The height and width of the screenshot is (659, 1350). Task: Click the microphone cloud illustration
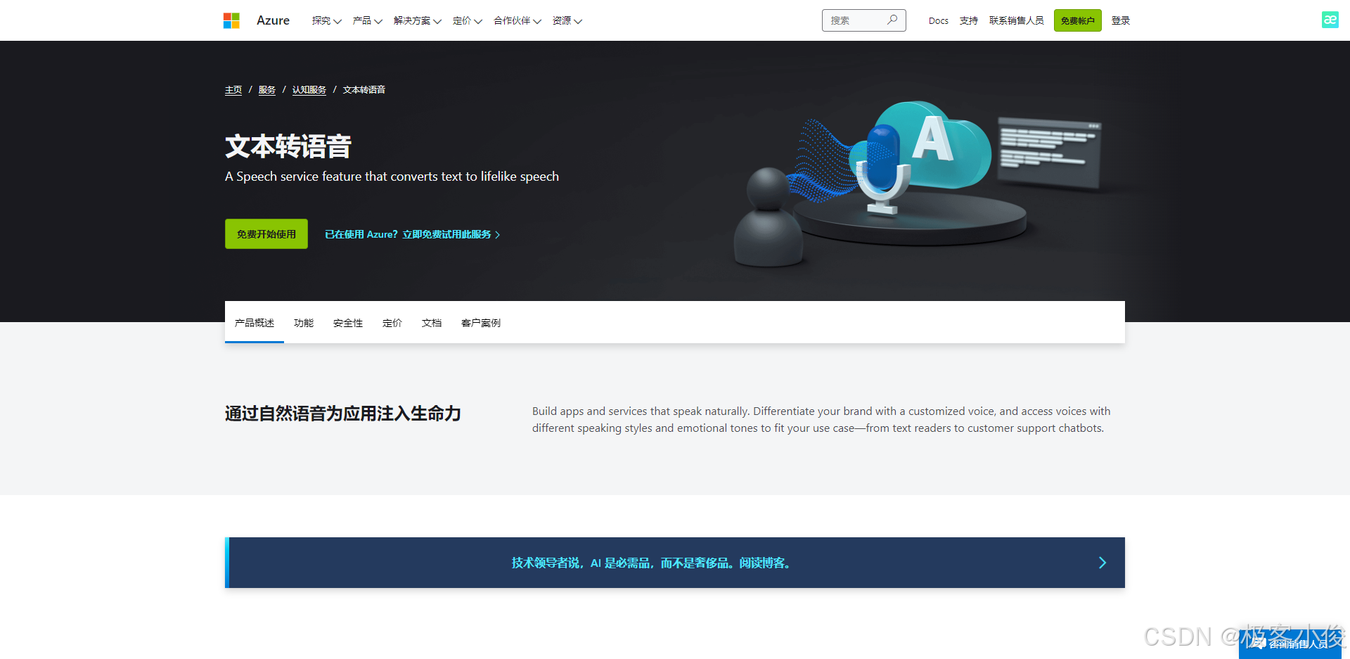click(918, 183)
